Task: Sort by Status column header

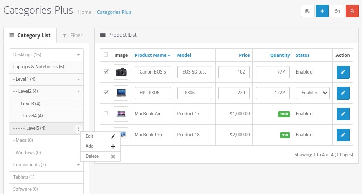Action: coord(303,55)
